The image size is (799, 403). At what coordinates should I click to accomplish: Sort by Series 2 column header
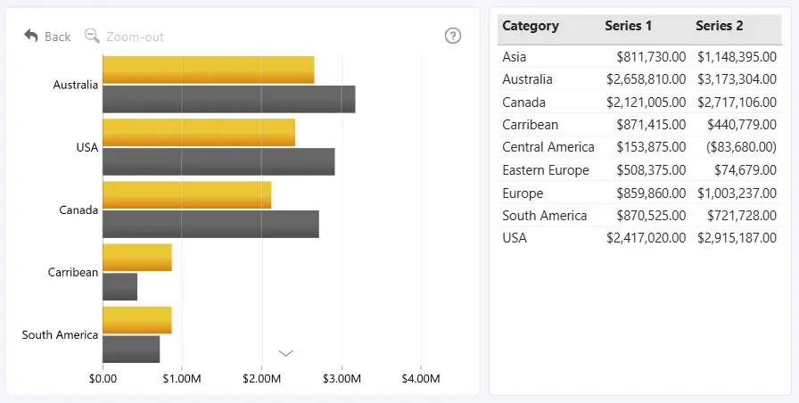click(x=719, y=26)
